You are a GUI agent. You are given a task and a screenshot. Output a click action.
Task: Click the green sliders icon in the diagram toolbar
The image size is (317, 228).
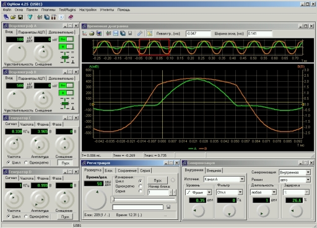click(108, 33)
